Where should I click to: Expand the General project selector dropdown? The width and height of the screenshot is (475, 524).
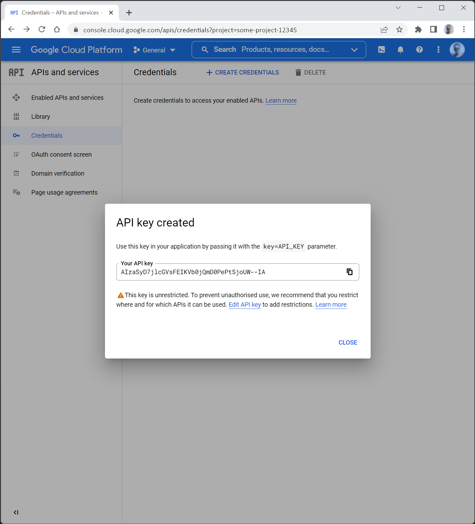(x=154, y=50)
